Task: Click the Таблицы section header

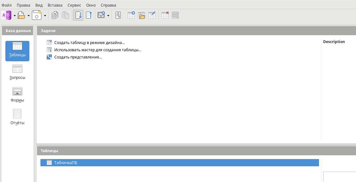Action: pyautogui.click(x=196, y=151)
